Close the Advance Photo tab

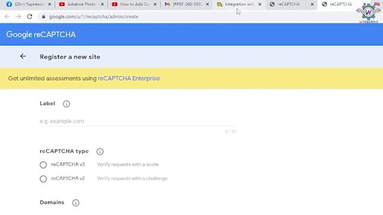(102, 4)
